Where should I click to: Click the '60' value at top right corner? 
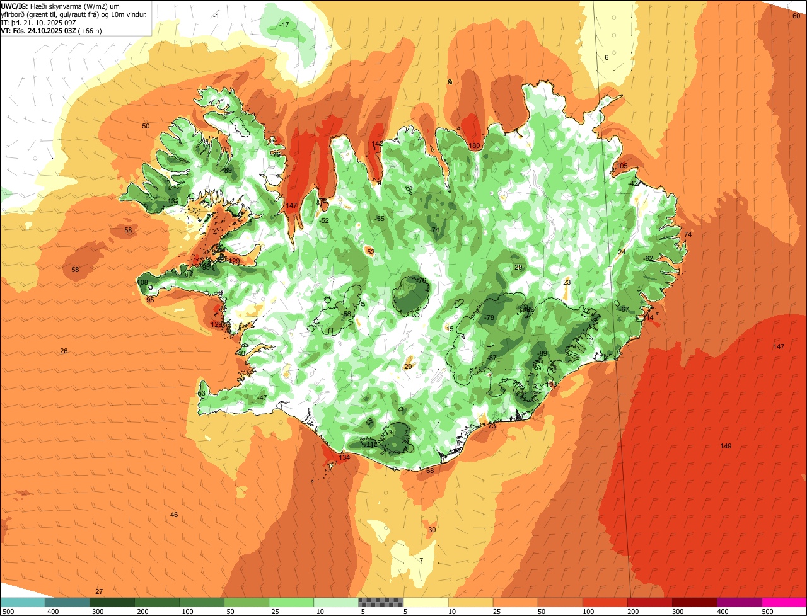coord(796,16)
